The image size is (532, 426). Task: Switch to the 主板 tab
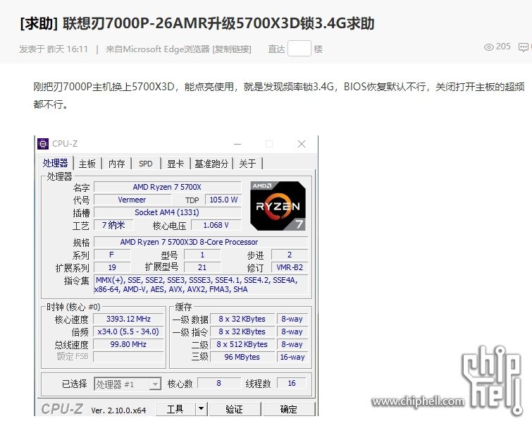[87, 164]
